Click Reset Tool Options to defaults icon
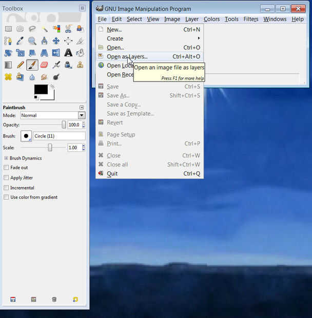312x318 pixels. (75, 300)
